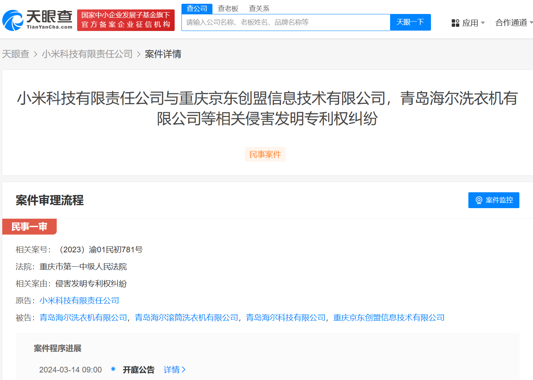533x380 pixels.
Task: Click court name 重庆市第一中级人民法院
Action: [83, 267]
